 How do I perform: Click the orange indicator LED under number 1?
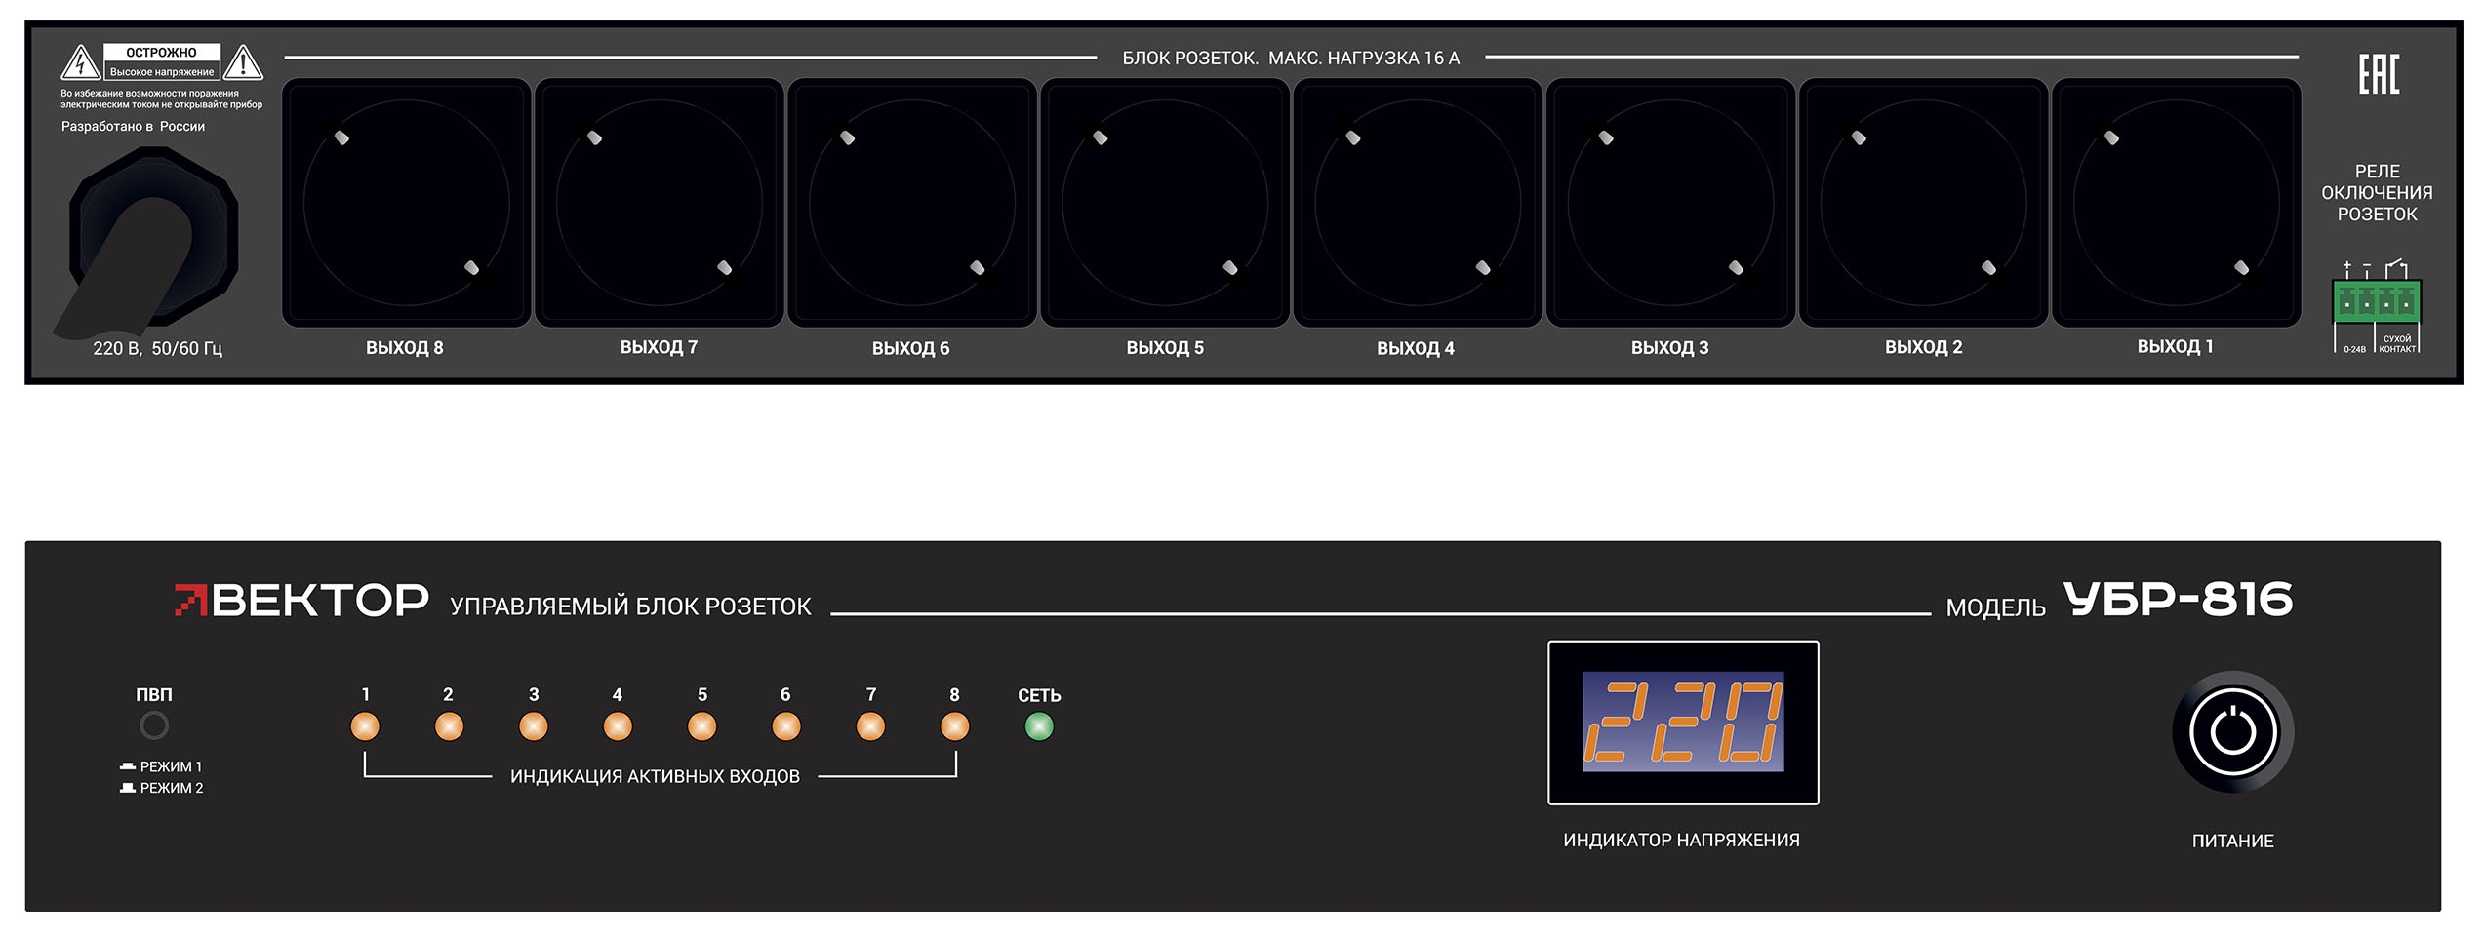click(365, 727)
